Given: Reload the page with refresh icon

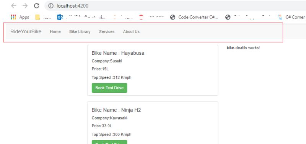Looking at the screenshot, I should pyautogui.click(x=36, y=6).
